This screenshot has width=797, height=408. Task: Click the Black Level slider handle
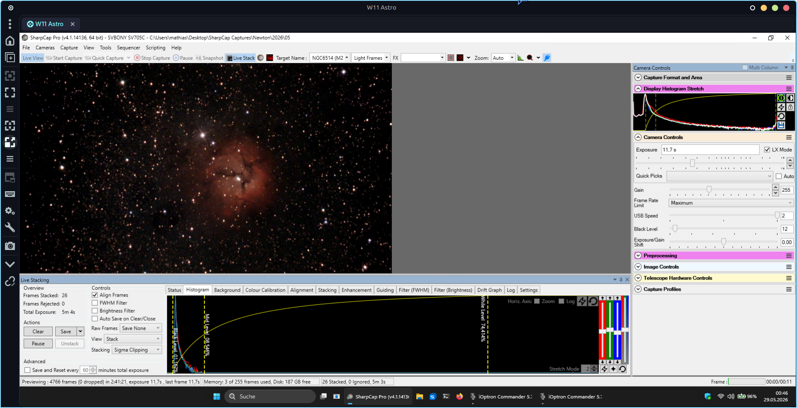coord(675,228)
